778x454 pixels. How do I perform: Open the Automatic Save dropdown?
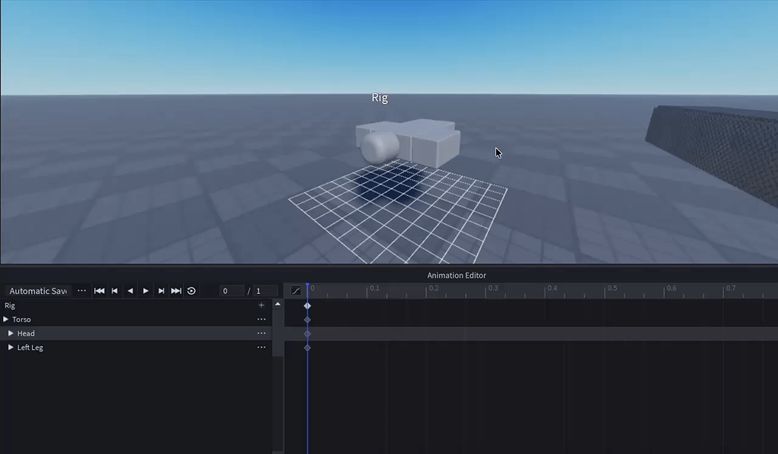(38, 291)
